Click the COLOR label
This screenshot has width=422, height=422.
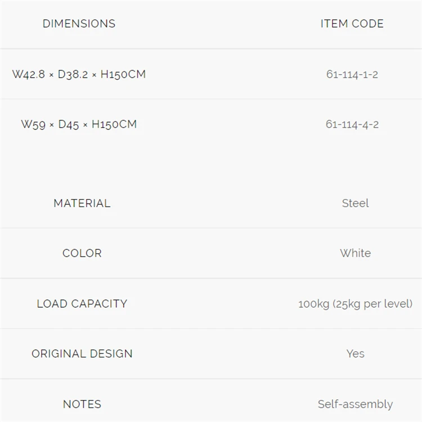82,253
